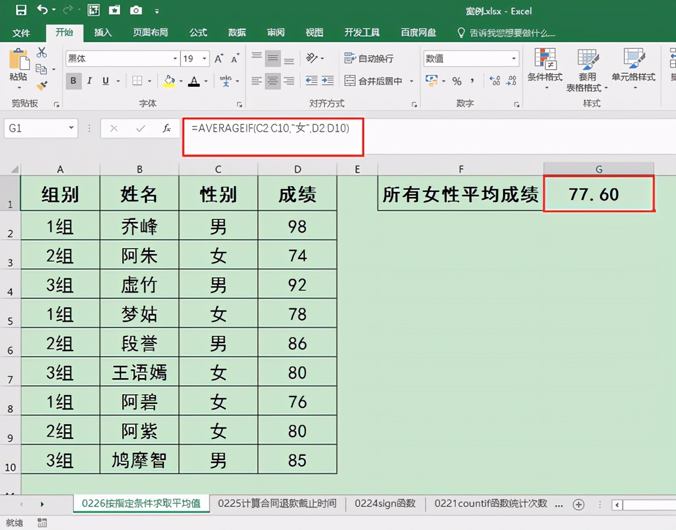Click the camera icon in Quick Access toolbar
The width and height of the screenshot is (676, 530).
[x=136, y=10]
